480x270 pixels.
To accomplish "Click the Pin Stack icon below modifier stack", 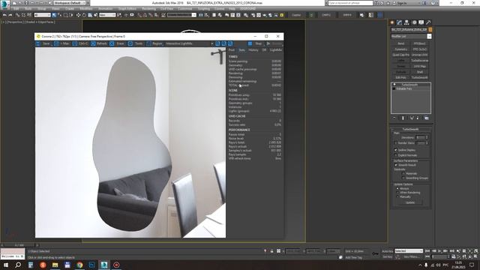I will tap(394, 118).
